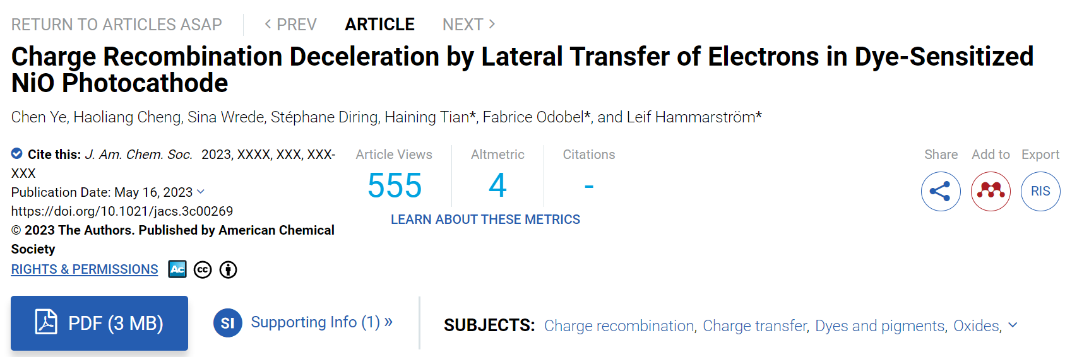Click the CC attribution person icon
This screenshot has height=357, width=1089.
tap(228, 270)
